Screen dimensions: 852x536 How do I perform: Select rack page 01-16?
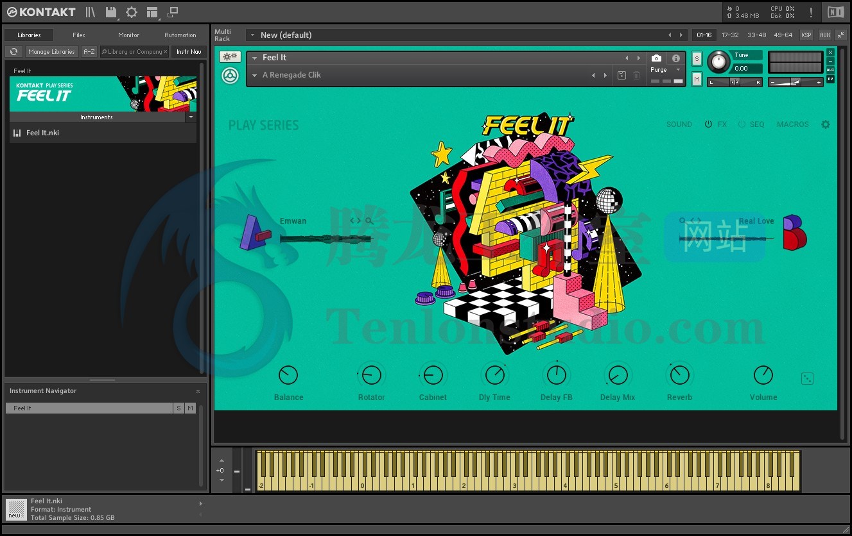click(x=704, y=35)
